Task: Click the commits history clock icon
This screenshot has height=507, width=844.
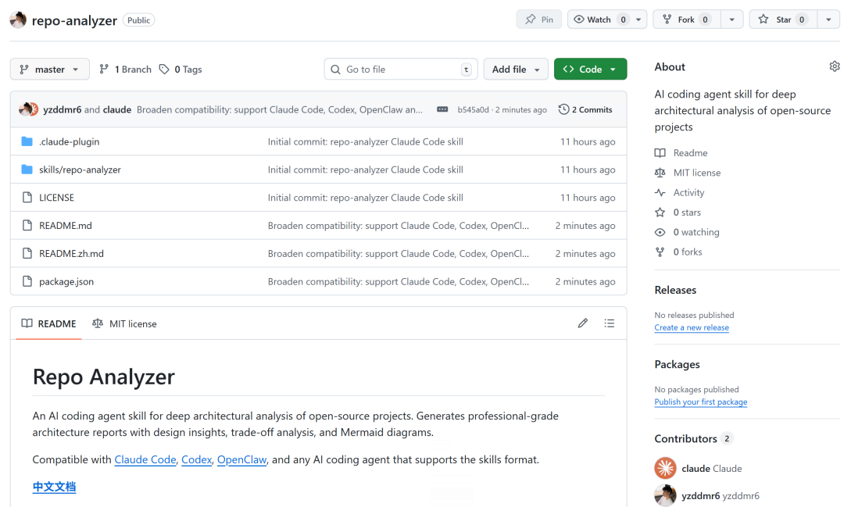Action: coord(563,109)
